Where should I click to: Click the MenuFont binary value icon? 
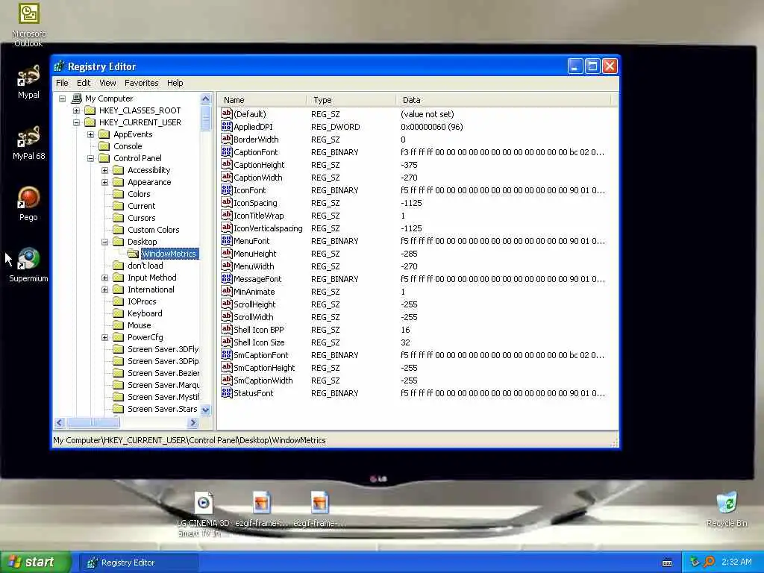point(227,241)
